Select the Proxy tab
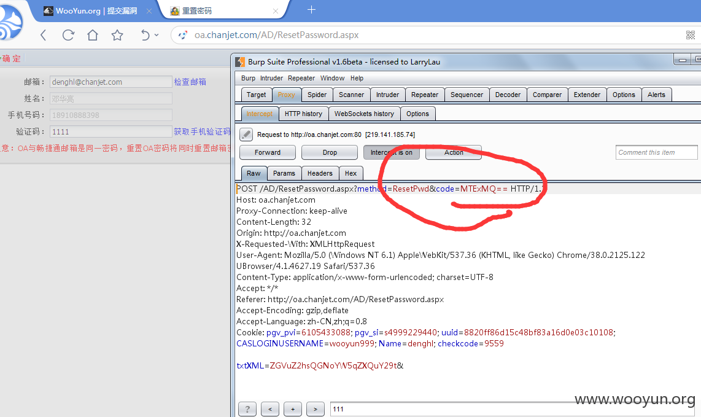This screenshot has height=417, width=701. click(x=286, y=95)
